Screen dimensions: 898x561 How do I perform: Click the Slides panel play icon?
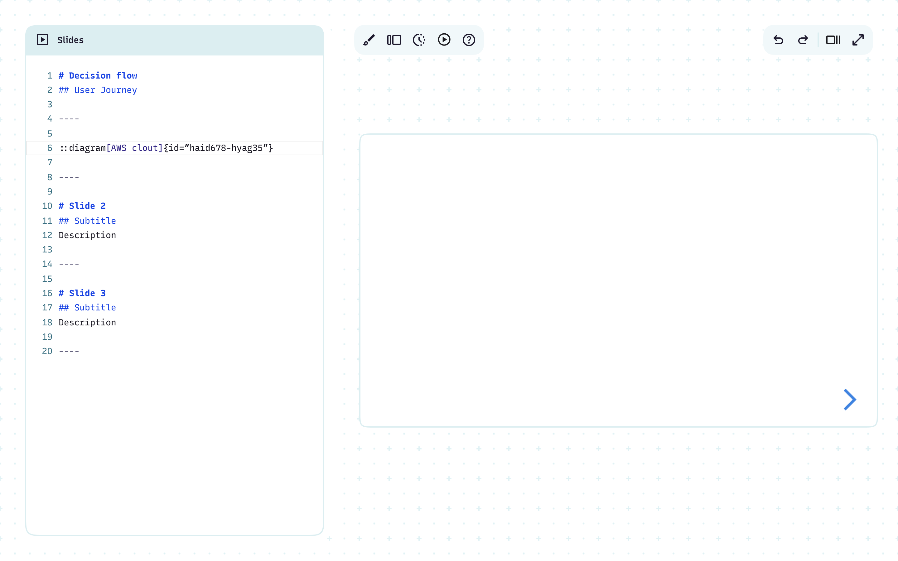pos(42,40)
